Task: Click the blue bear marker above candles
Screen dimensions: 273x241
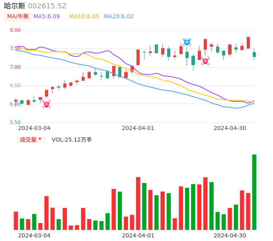Action: (187, 42)
